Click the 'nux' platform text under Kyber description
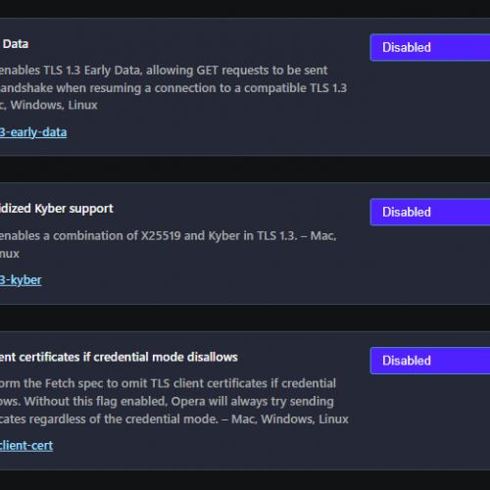Screen dimensions: 490x490 pyautogui.click(x=10, y=254)
